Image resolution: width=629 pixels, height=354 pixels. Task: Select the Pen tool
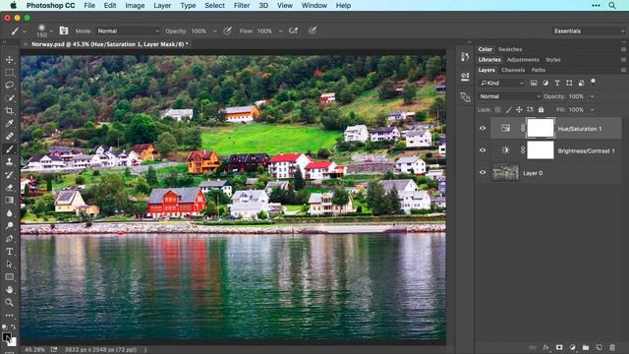(x=9, y=238)
